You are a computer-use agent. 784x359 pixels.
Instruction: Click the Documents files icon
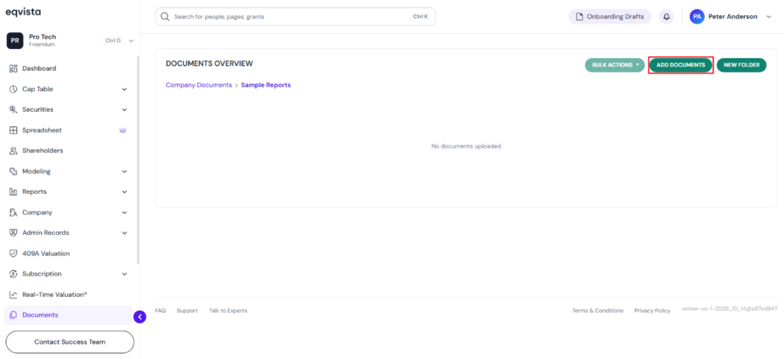click(x=14, y=315)
